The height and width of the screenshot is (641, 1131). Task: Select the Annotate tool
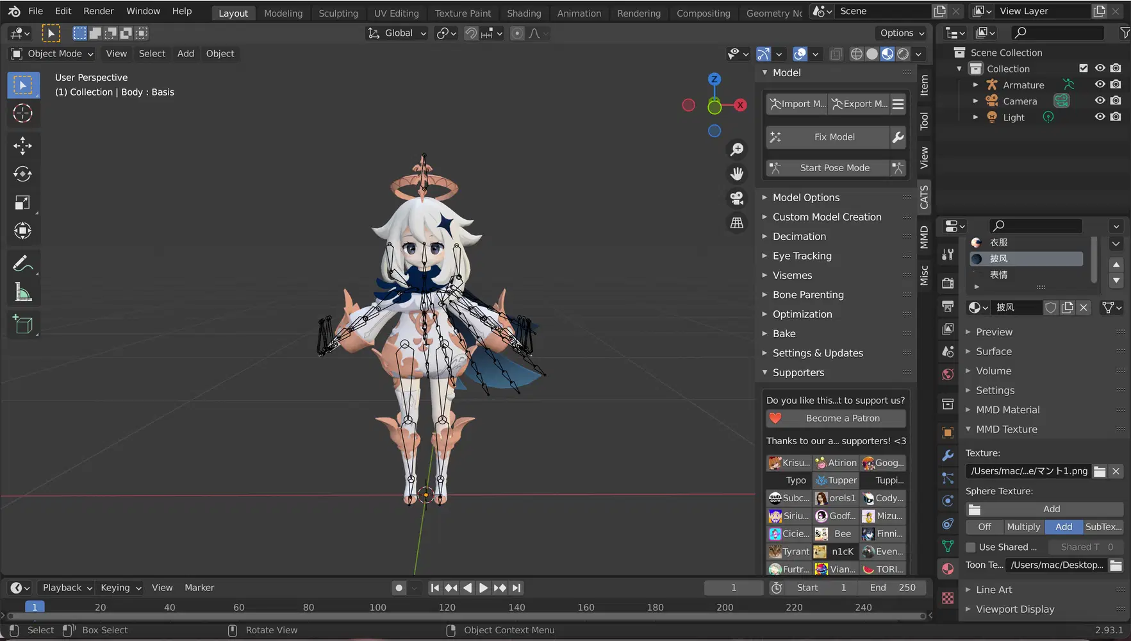tap(23, 263)
